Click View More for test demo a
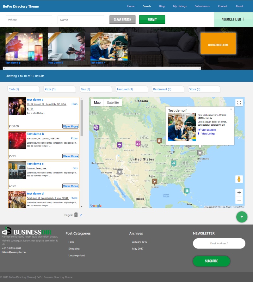Viewport: 253px width, 282px height. click(71, 126)
